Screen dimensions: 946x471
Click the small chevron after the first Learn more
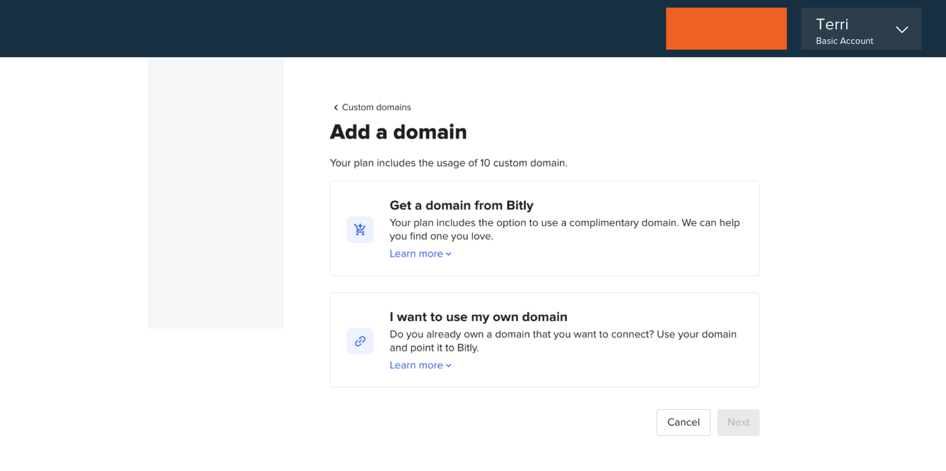click(449, 254)
